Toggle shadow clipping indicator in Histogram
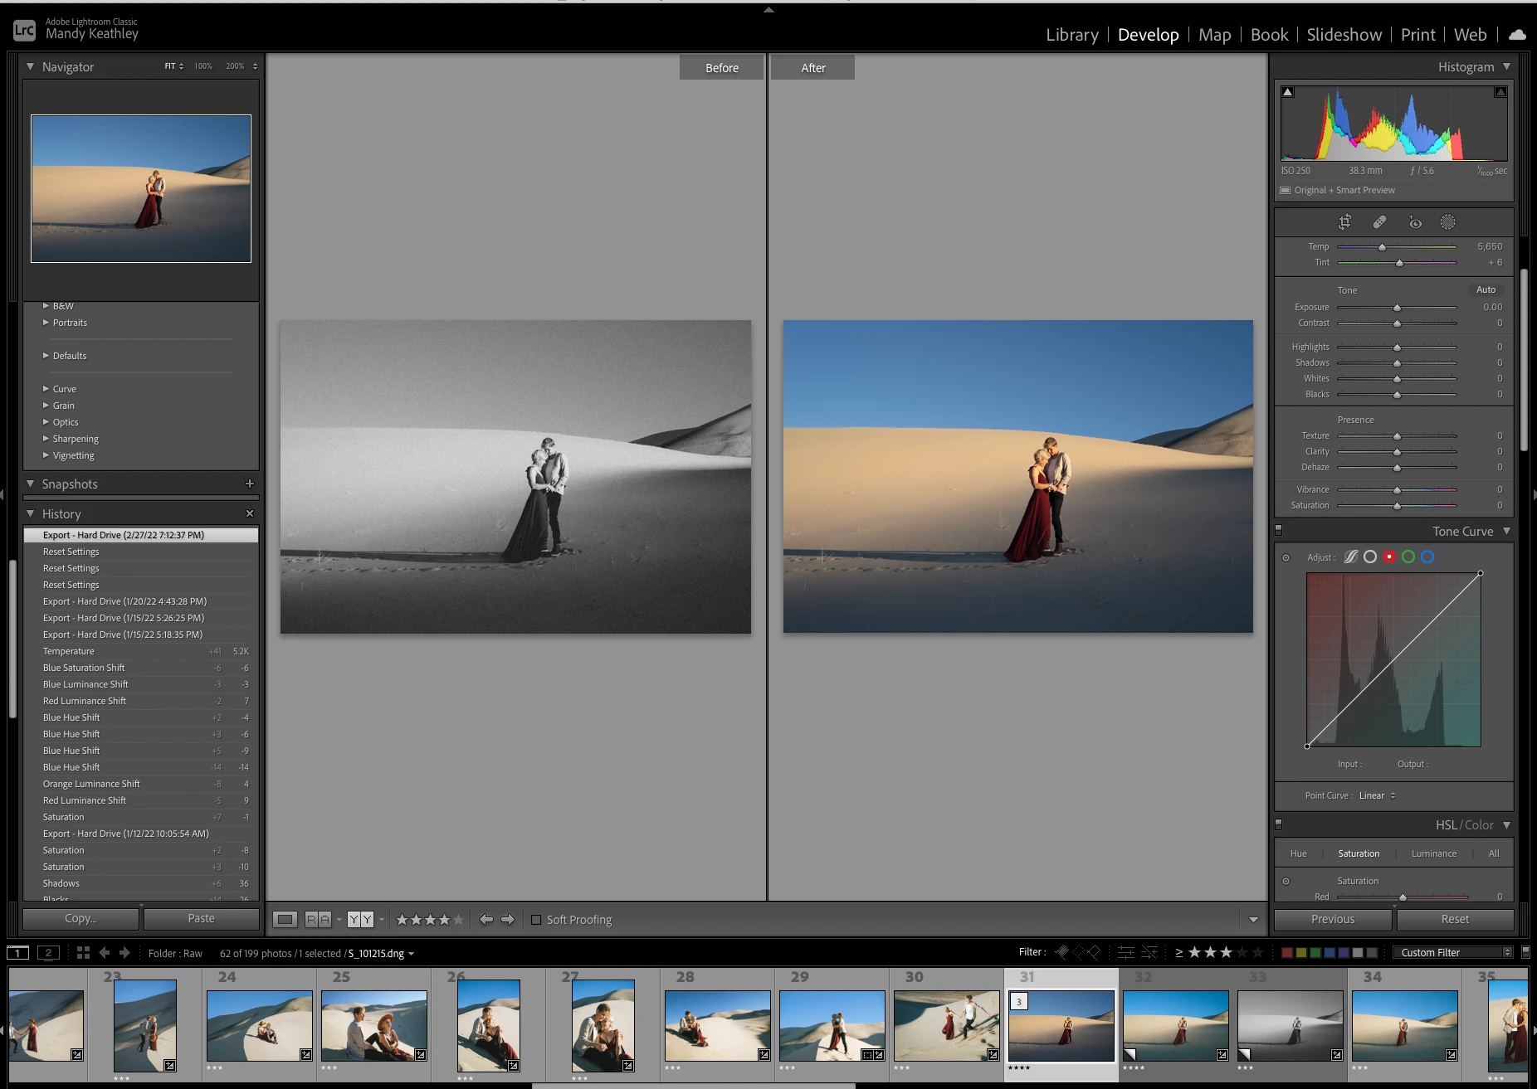Viewport: 1537px width, 1089px height. [x=1287, y=92]
